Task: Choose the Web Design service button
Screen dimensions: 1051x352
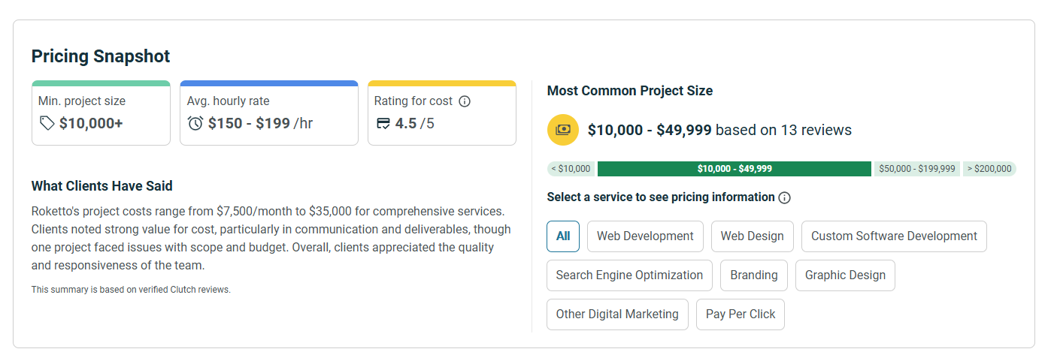Action: tap(752, 236)
